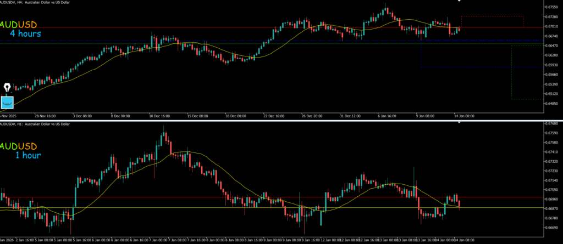Image resolution: width=563 pixels, height=244 pixels.
Task: Select the blue dashed rectangle on H4 chart
Action: click(x=421, y=55)
